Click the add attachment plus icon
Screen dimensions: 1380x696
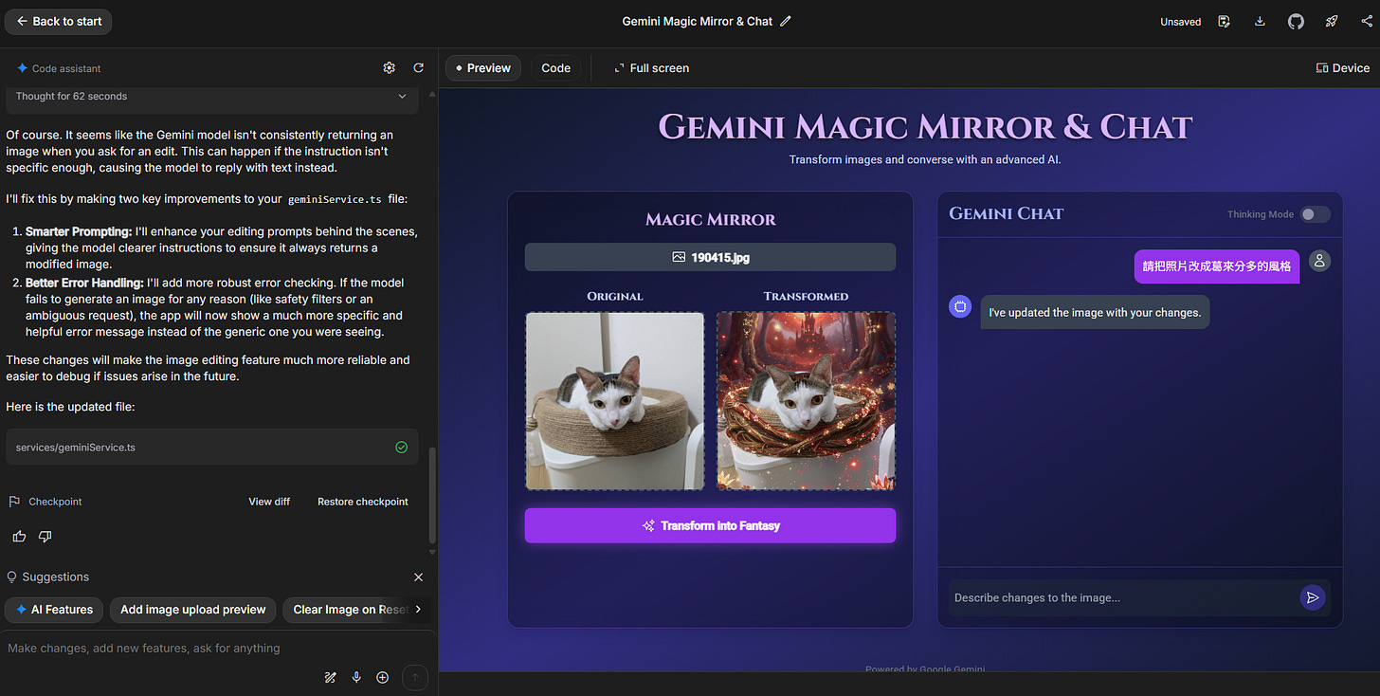pyautogui.click(x=383, y=677)
